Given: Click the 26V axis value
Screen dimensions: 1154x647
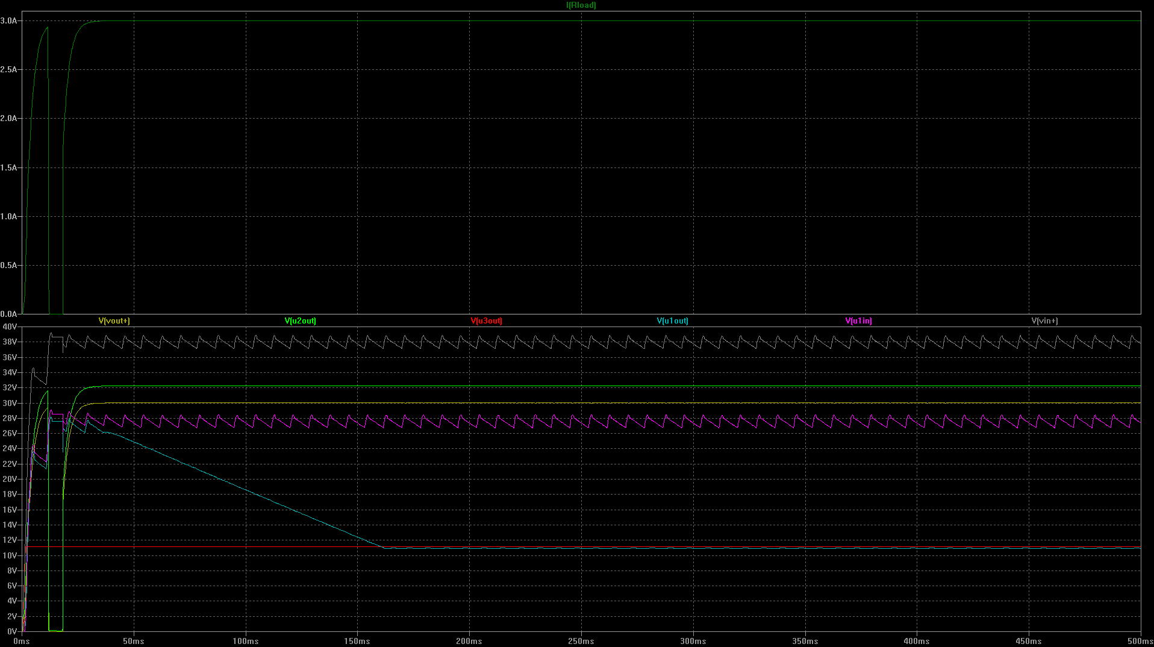Looking at the screenshot, I should point(10,434).
